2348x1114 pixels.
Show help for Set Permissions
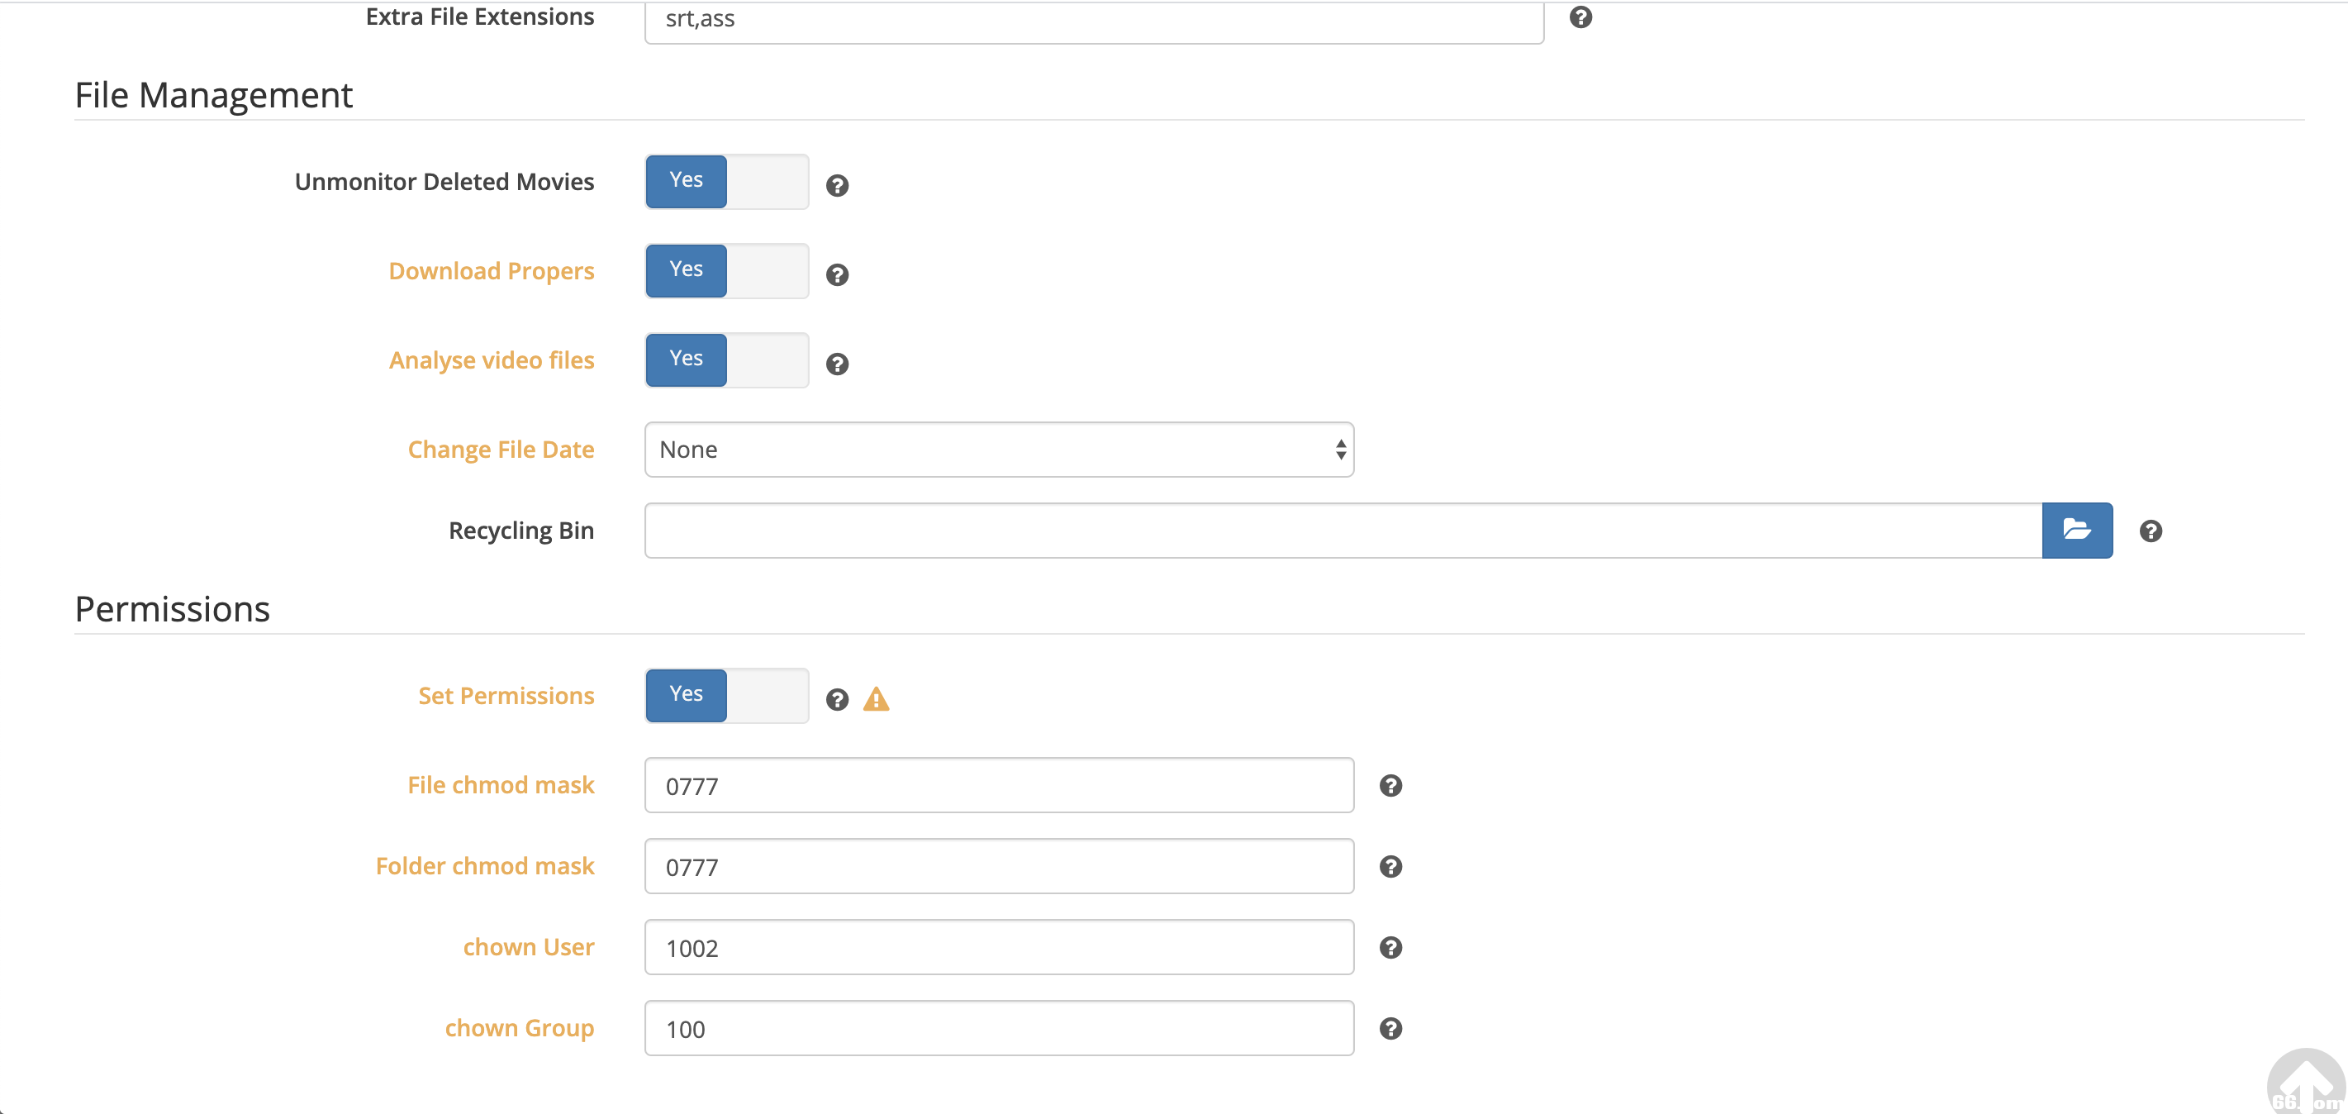coord(837,700)
